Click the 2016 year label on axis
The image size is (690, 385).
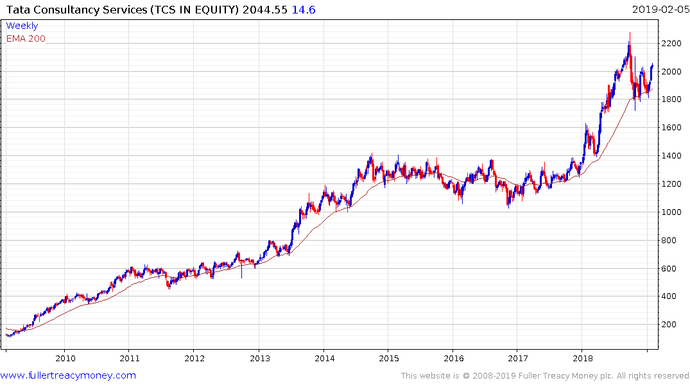454,358
